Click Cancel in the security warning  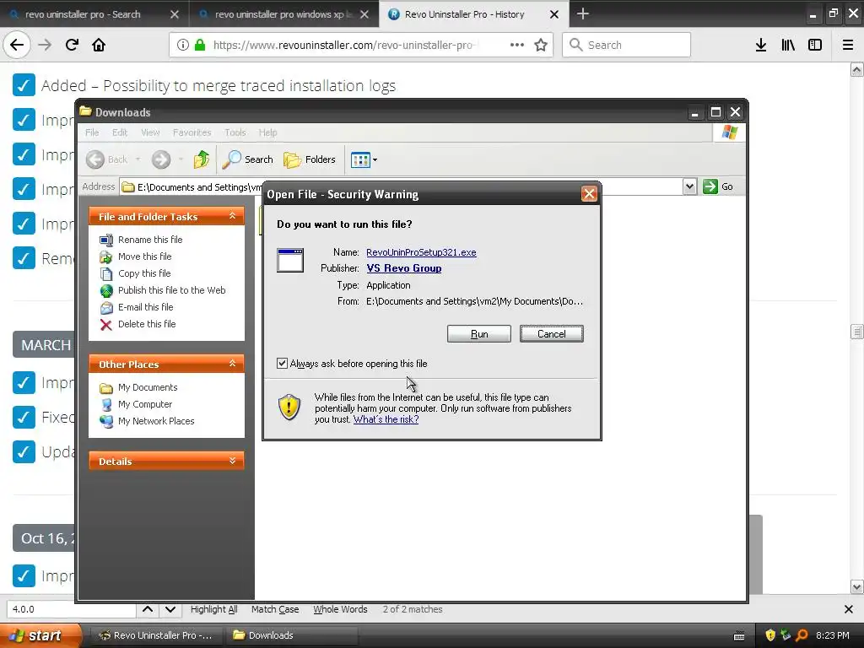552,334
